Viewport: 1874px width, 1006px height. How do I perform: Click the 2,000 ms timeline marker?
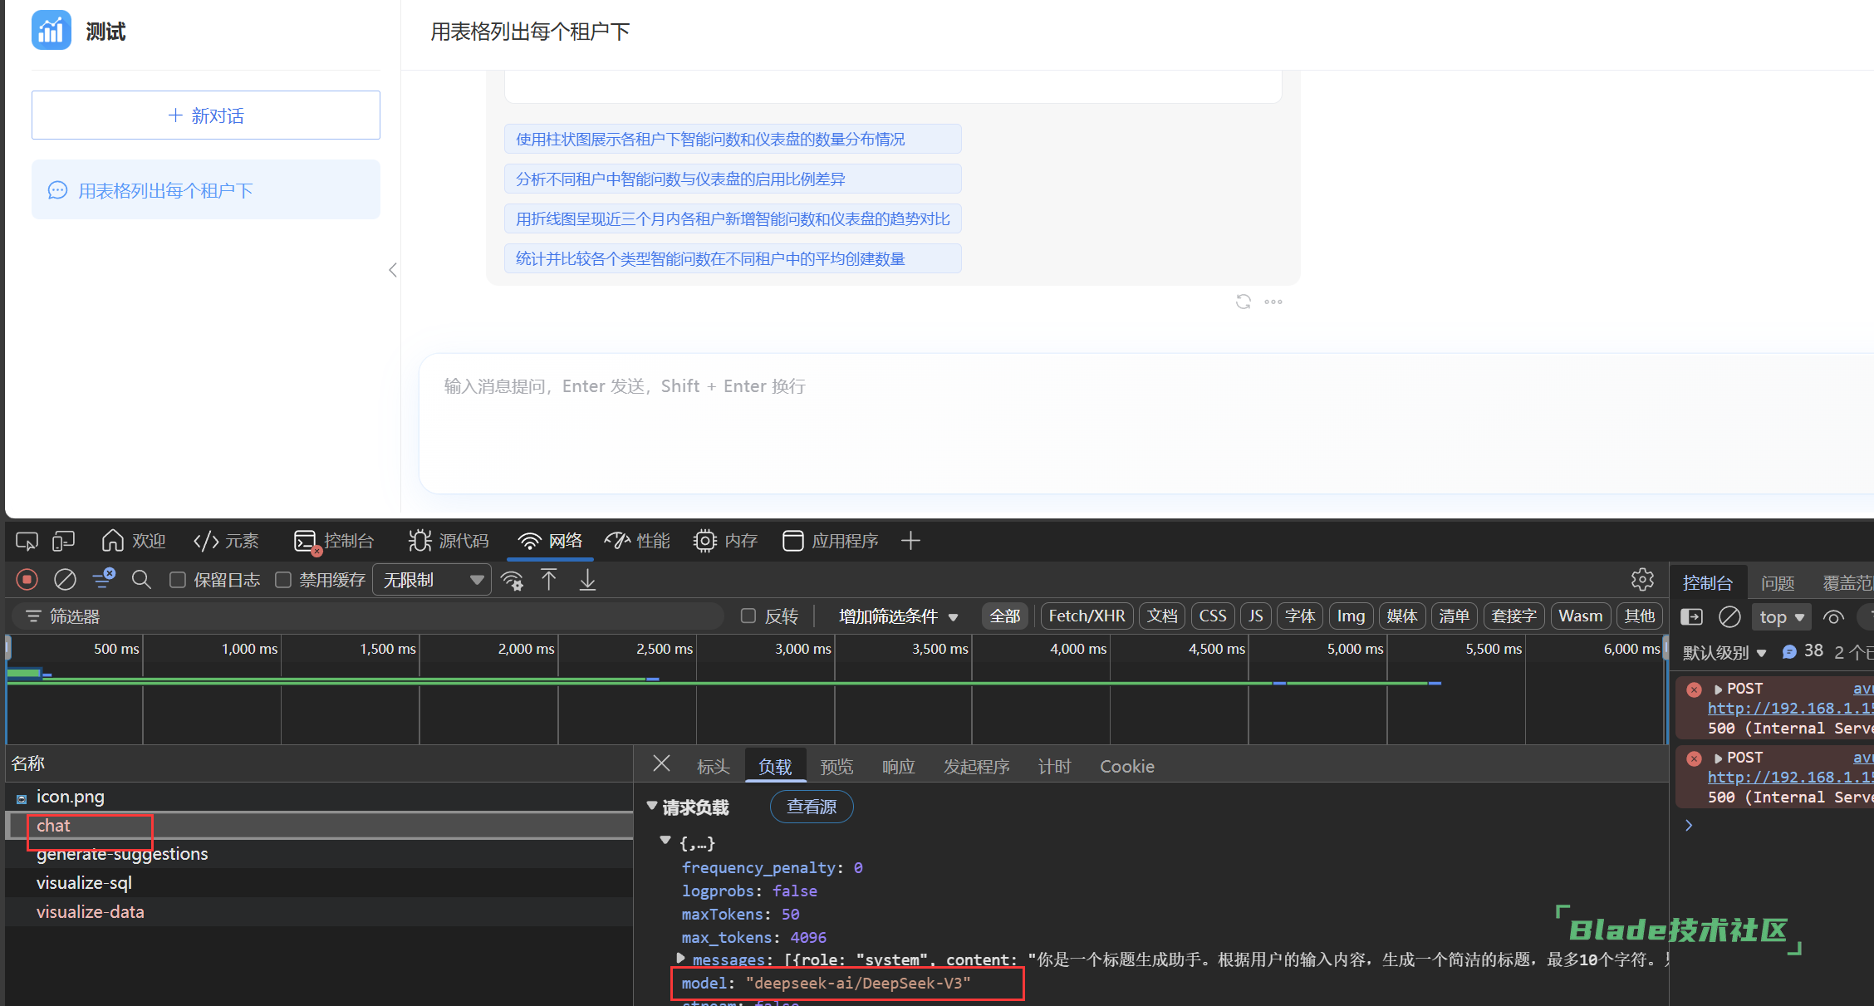point(526,649)
